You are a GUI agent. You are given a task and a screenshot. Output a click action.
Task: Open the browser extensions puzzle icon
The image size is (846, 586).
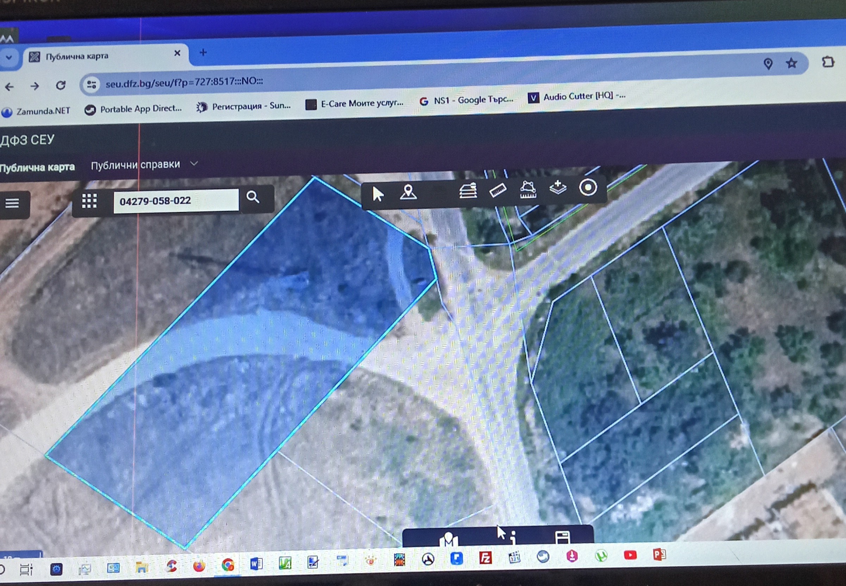click(x=828, y=62)
